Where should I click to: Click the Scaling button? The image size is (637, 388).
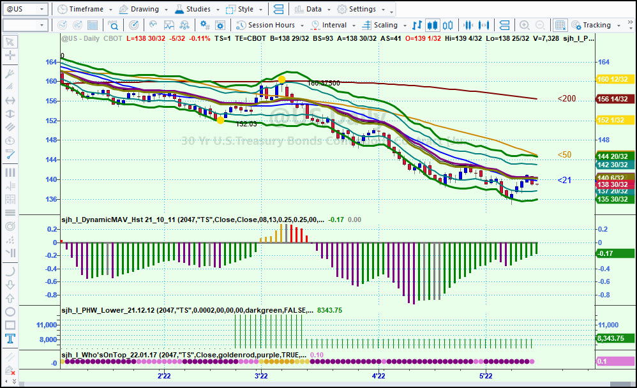(380, 25)
